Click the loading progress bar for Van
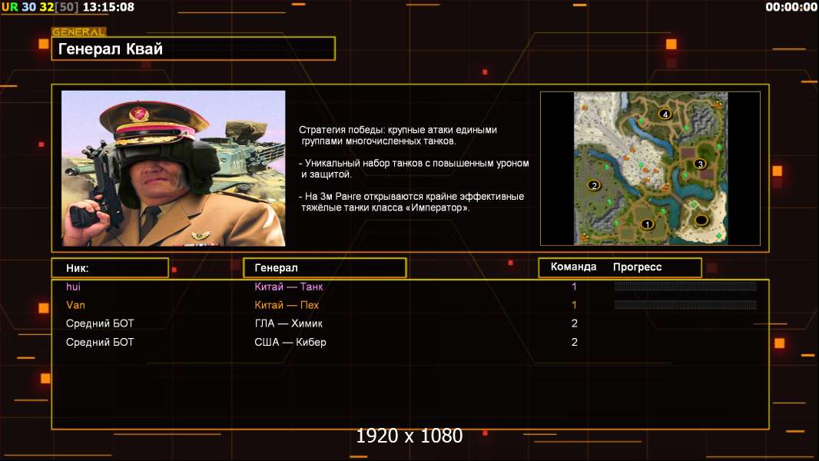 click(685, 305)
